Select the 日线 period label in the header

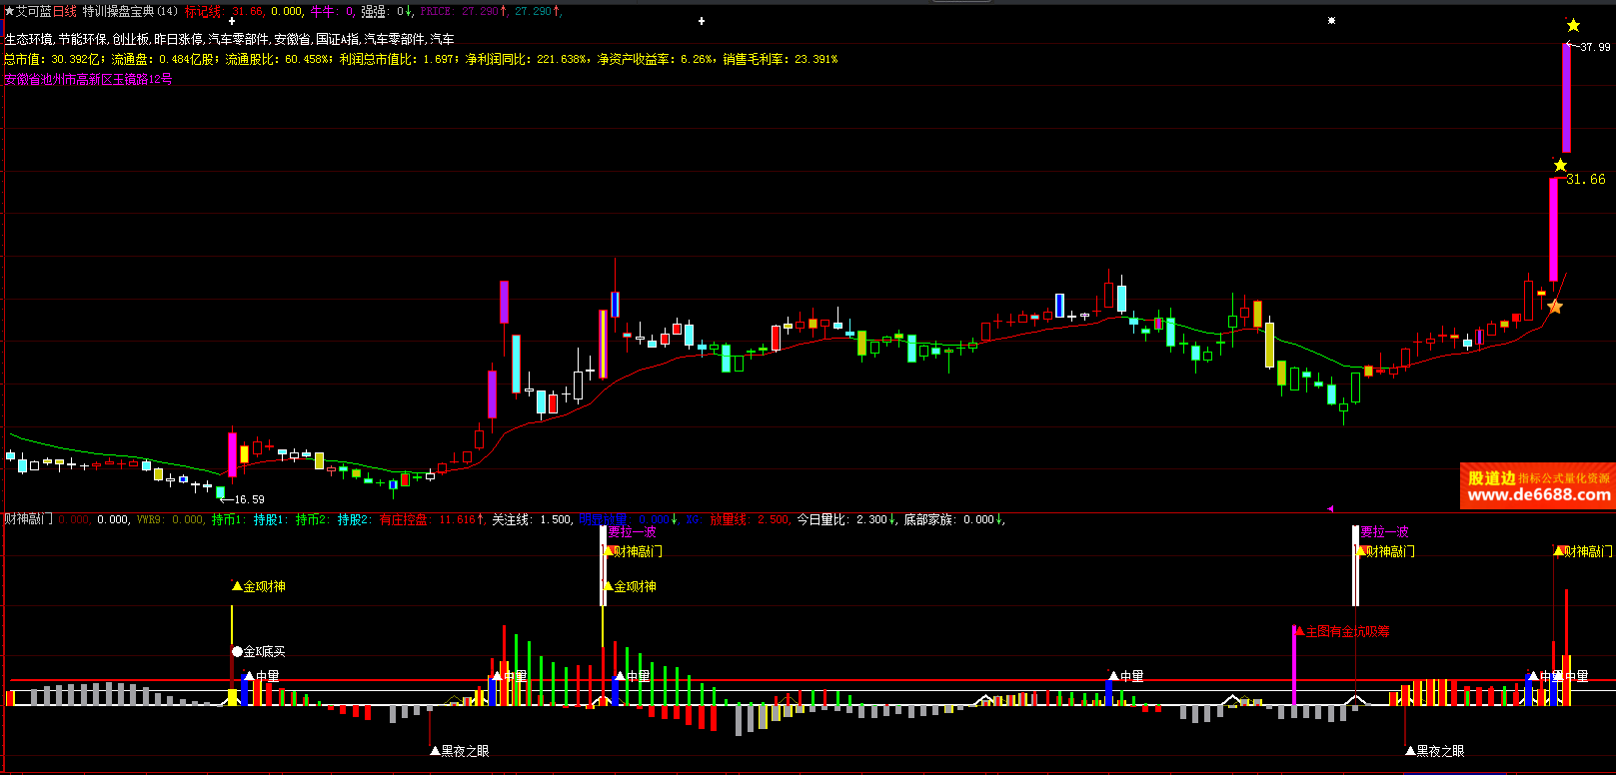pos(64,11)
